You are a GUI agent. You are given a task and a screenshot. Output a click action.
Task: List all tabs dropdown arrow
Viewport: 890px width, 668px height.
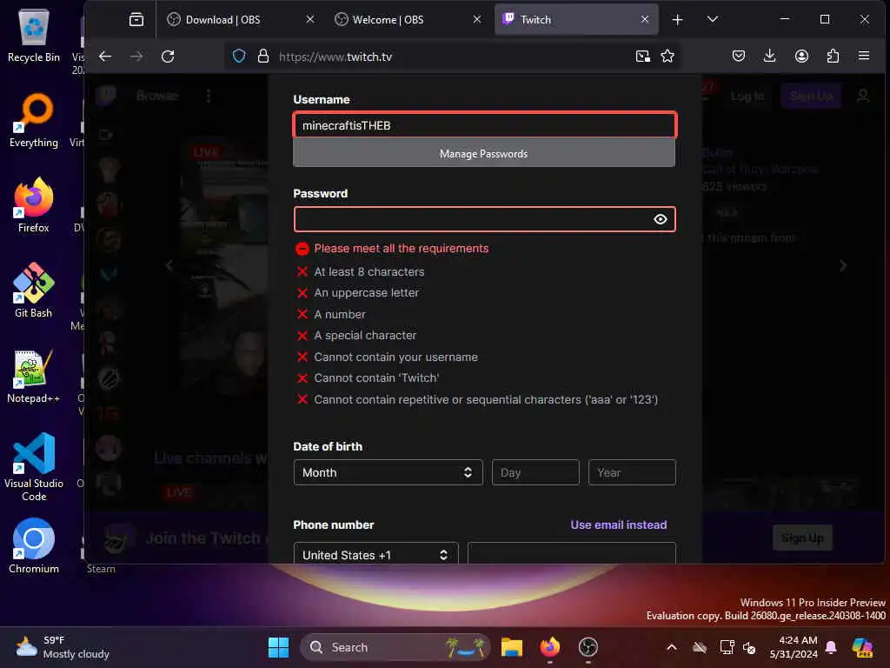(713, 19)
